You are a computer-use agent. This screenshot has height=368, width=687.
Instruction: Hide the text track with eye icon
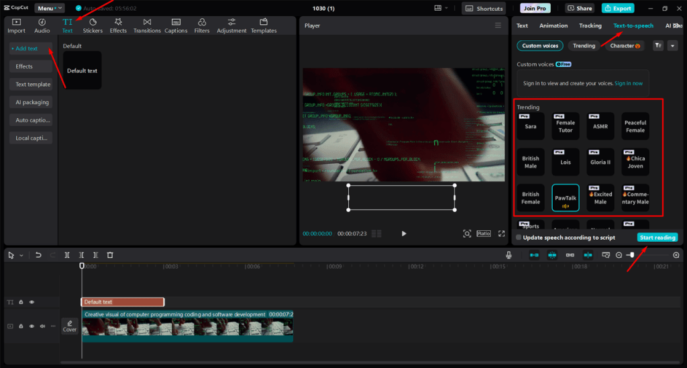coord(32,302)
